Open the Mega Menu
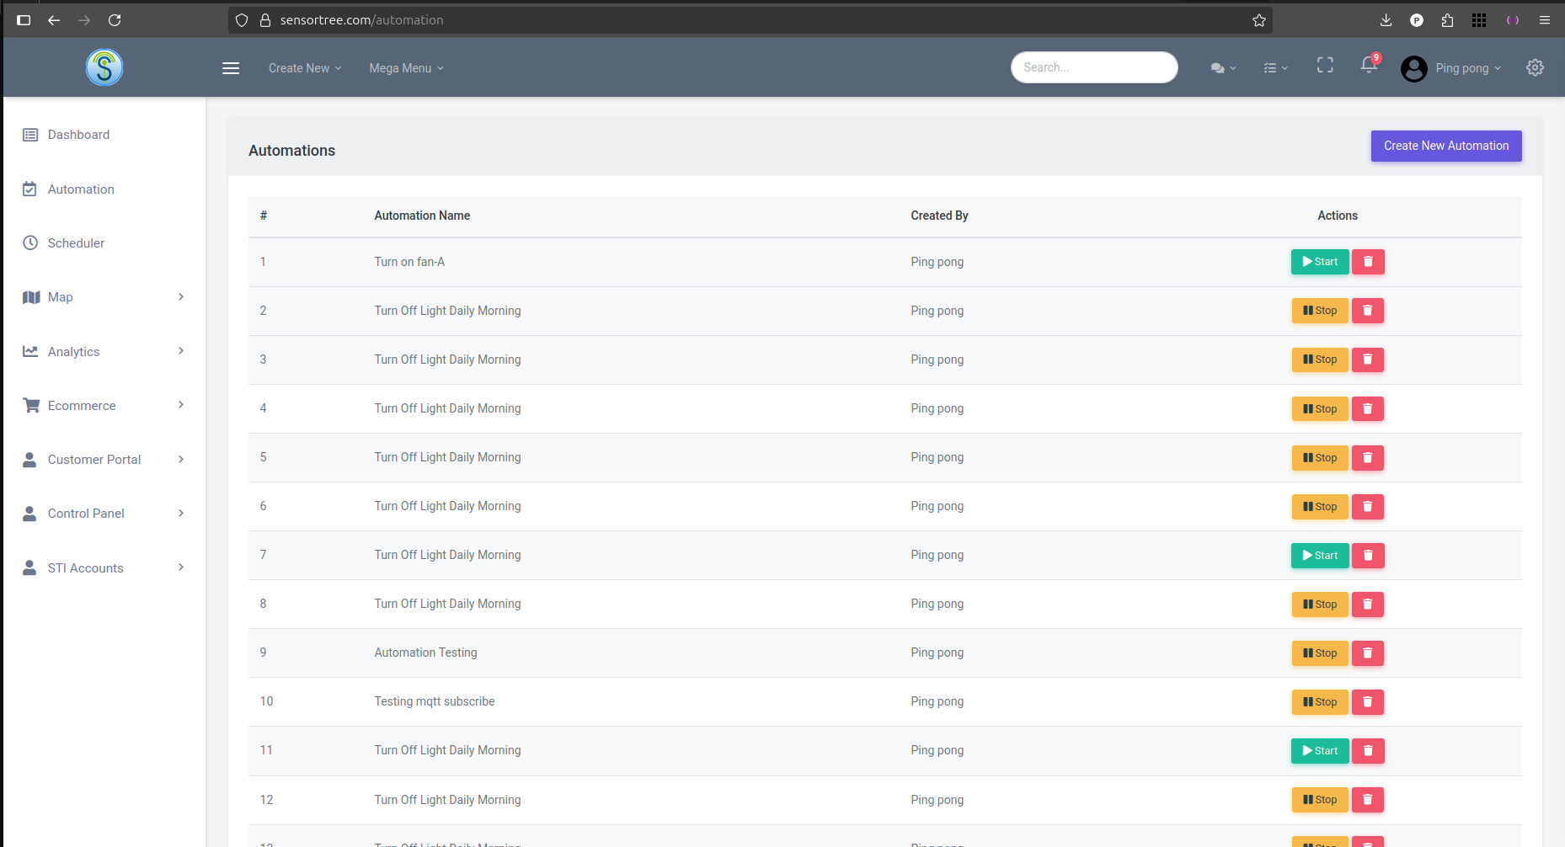Viewport: 1565px width, 847px height. pyautogui.click(x=405, y=67)
